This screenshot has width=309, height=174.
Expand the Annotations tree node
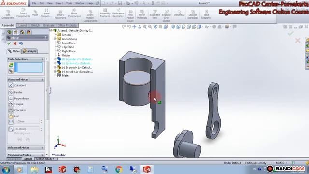(x=55, y=39)
